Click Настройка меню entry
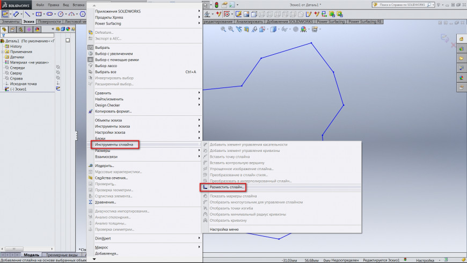 point(224,229)
